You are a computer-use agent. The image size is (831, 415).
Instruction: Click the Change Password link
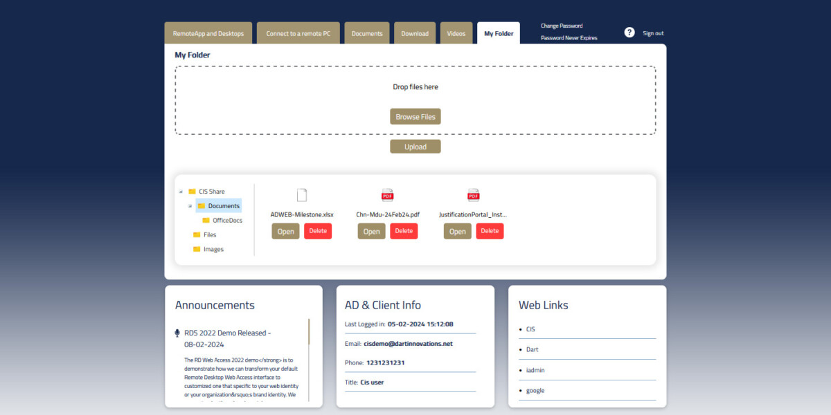[x=561, y=26]
